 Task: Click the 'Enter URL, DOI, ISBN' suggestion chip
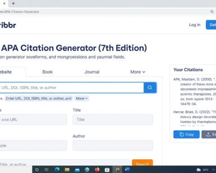[39, 98]
